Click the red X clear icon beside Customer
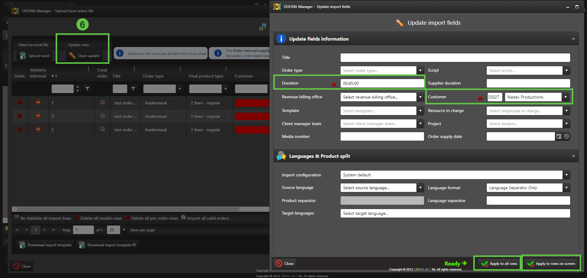 480,98
